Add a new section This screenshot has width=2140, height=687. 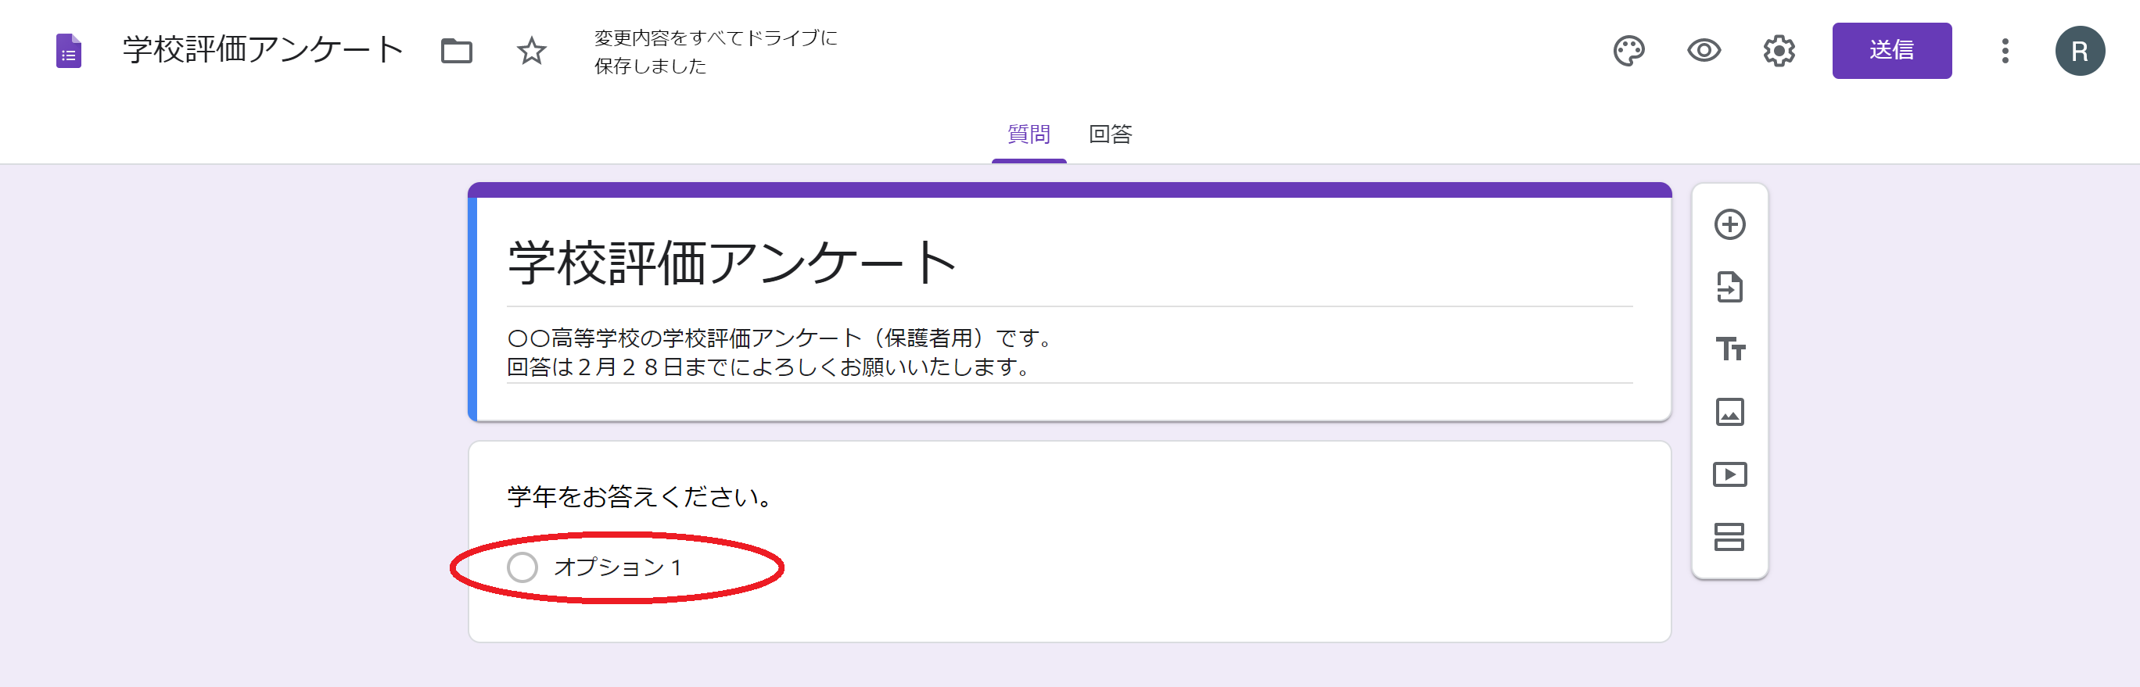(x=1729, y=537)
